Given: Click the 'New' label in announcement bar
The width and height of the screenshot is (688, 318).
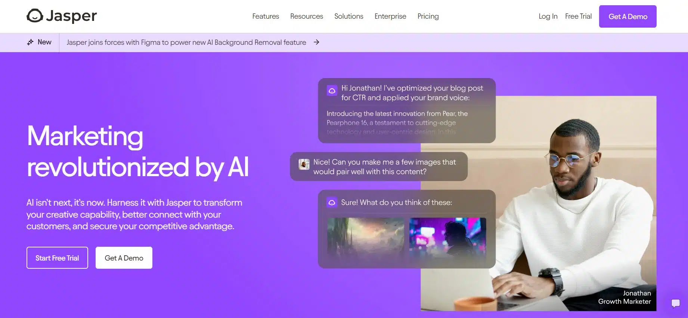Looking at the screenshot, I should [44, 42].
